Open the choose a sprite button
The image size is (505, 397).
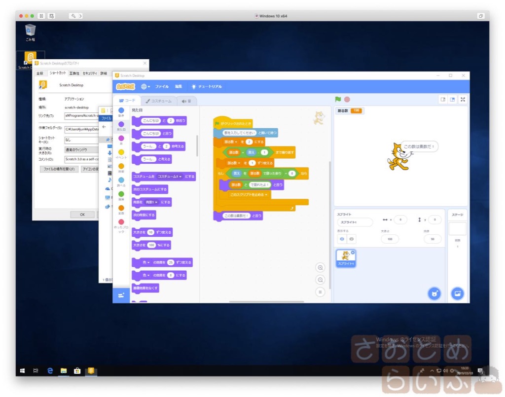tap(434, 293)
